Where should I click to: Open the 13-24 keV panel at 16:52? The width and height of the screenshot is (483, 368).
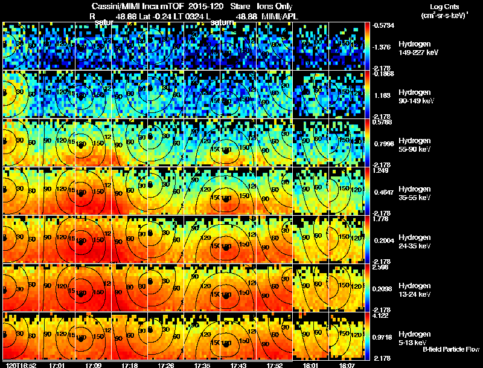pos(21,288)
